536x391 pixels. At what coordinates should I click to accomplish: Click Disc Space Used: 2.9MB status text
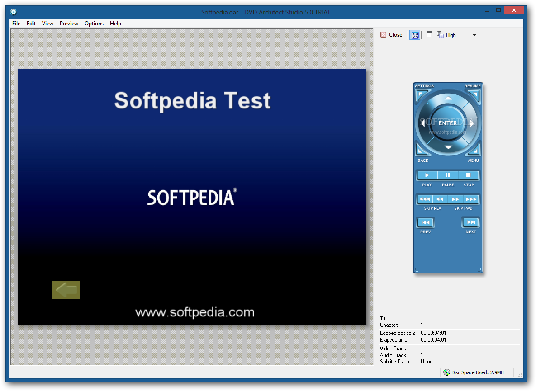(477, 372)
